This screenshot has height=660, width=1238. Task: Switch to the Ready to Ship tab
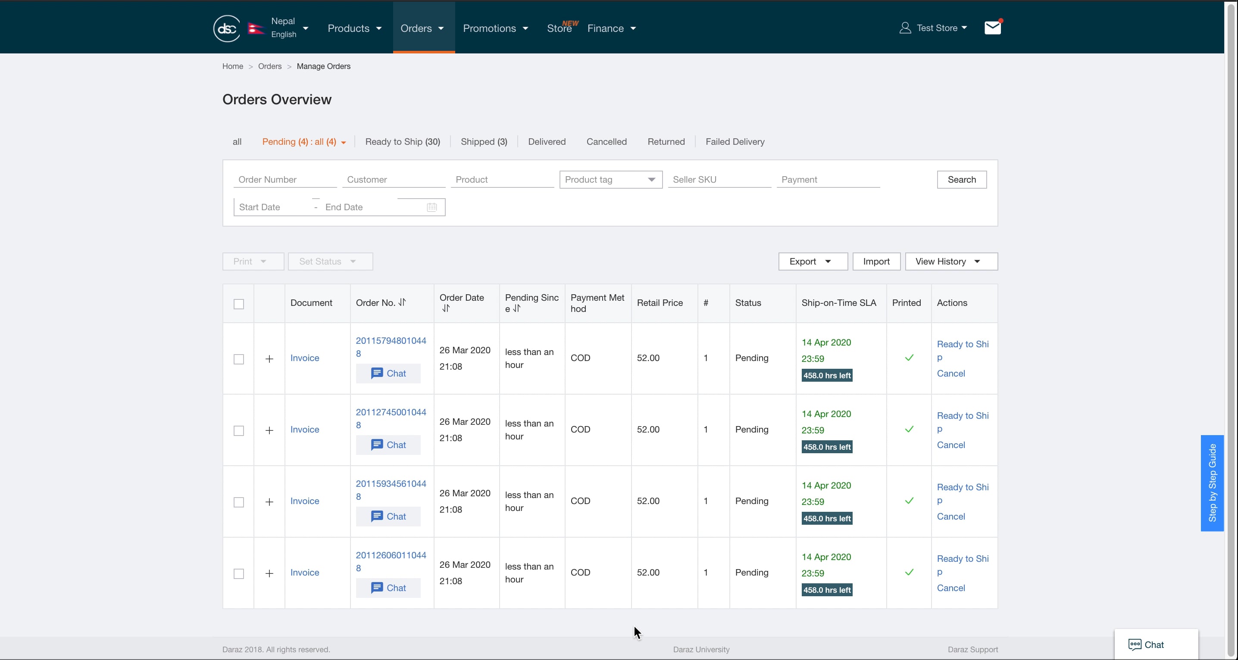click(402, 142)
